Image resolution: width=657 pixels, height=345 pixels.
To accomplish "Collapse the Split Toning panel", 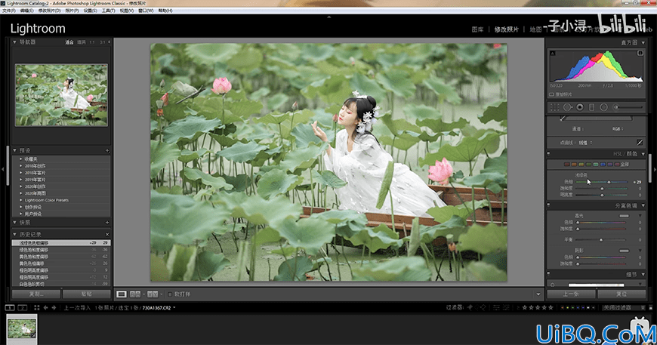I will (x=643, y=205).
